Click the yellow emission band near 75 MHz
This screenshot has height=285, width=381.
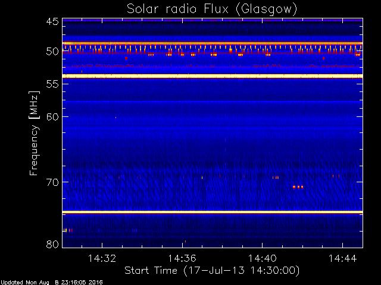pyautogui.click(x=213, y=213)
